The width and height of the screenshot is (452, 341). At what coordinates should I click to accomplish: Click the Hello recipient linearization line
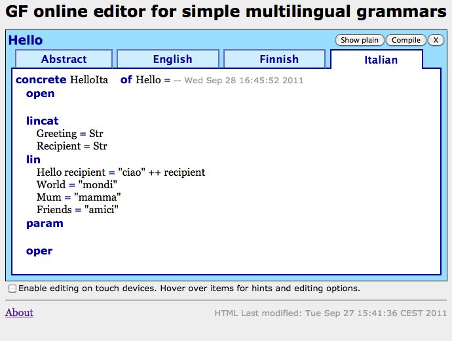(x=121, y=172)
